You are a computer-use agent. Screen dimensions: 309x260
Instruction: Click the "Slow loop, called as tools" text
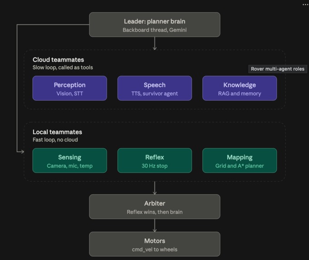(x=63, y=68)
